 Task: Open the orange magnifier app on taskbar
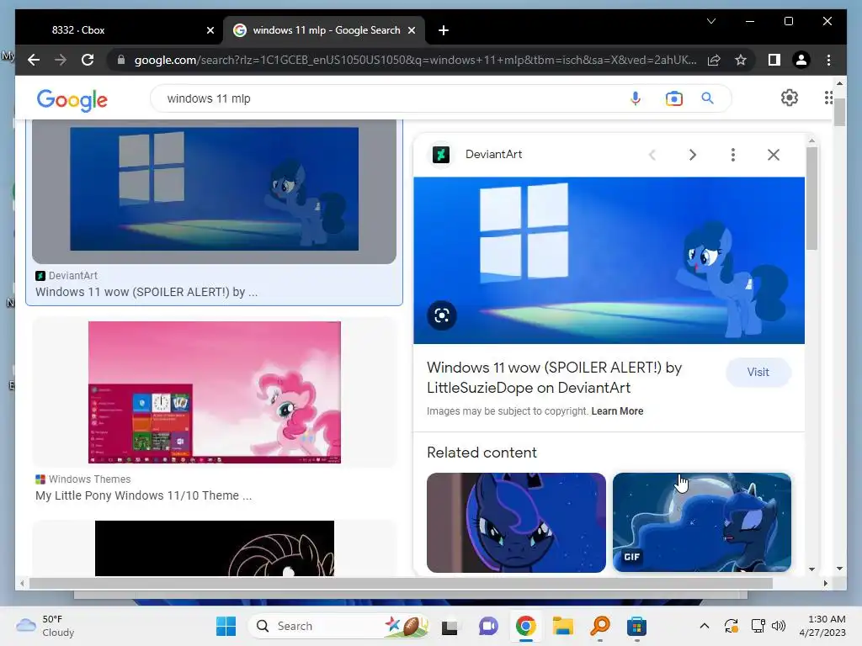(x=600, y=626)
